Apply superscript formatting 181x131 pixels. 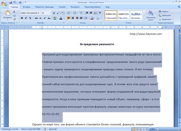pos(45,18)
